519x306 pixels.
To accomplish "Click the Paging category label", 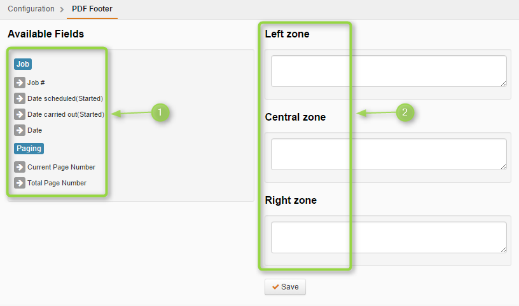I will point(29,149).
